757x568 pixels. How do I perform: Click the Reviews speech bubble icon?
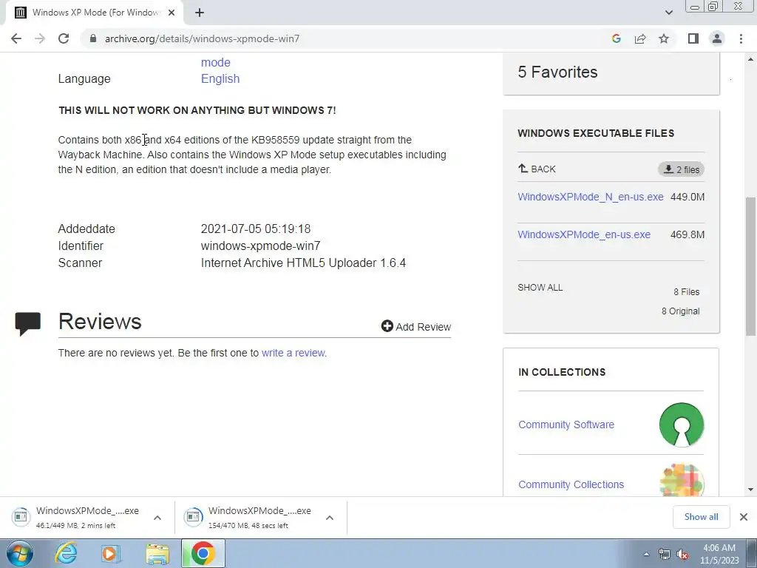(27, 324)
